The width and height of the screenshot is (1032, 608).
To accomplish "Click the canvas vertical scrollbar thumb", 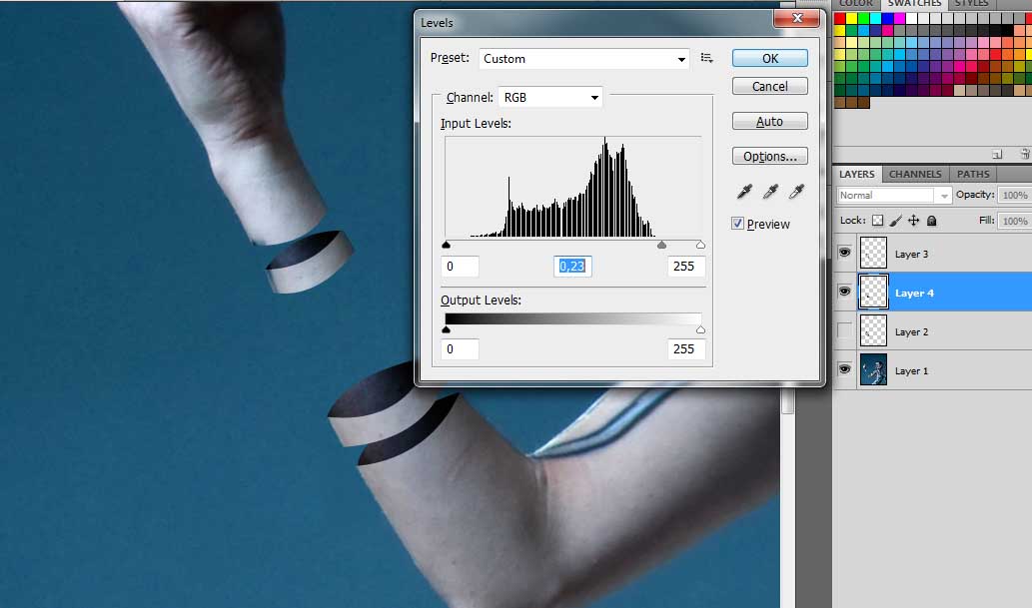I will 787,400.
